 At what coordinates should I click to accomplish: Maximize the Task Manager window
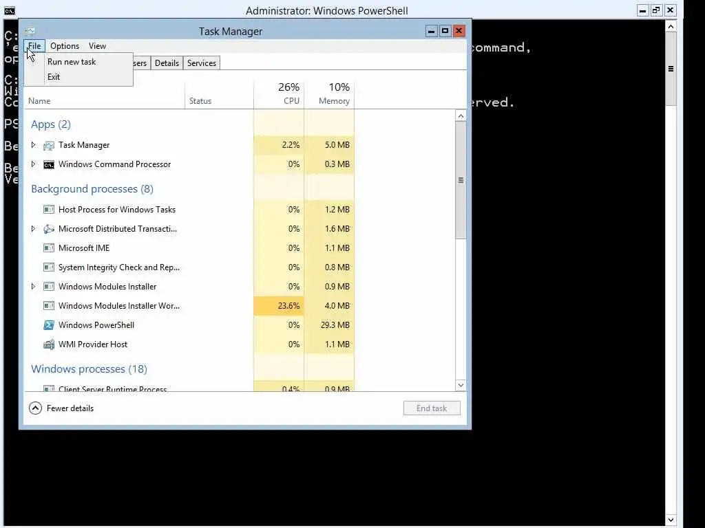click(445, 31)
